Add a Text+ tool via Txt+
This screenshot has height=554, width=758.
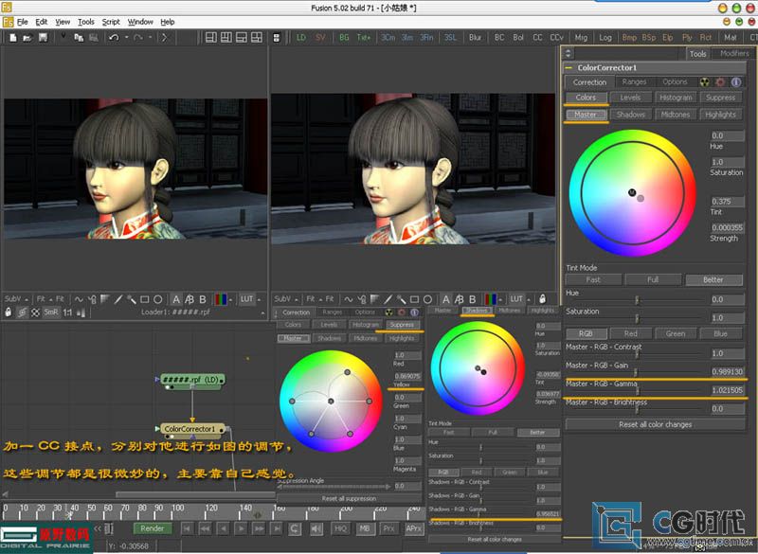tap(364, 38)
